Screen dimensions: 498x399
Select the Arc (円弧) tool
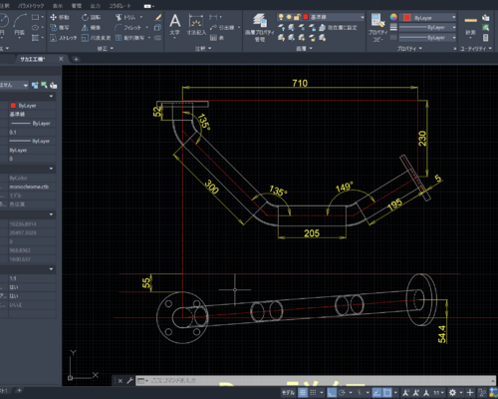[x=20, y=25]
